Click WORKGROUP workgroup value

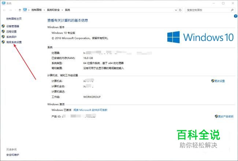(92, 97)
